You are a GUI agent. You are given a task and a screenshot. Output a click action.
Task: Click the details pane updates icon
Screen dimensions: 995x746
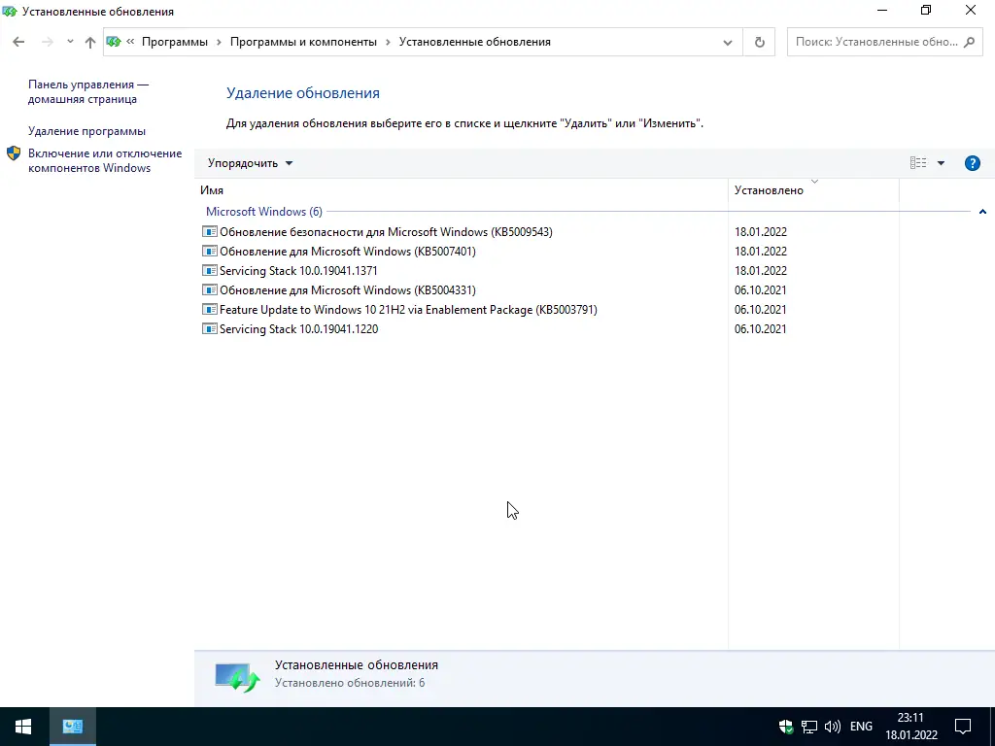point(237,677)
